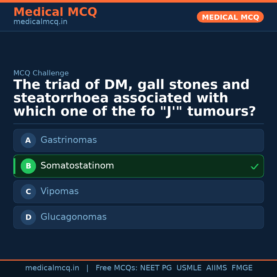The width and height of the screenshot is (277, 277).
Task: Pick the Vipomas answer text
Action: [x=60, y=191]
